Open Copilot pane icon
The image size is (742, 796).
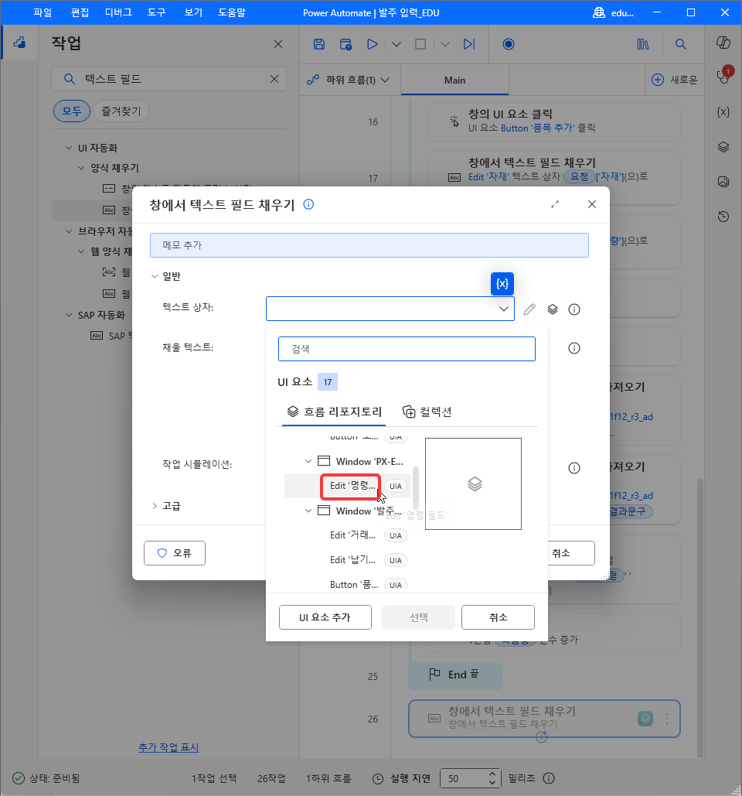[x=723, y=43]
